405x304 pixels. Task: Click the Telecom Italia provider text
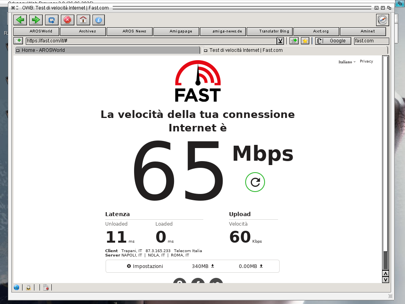tap(188, 251)
